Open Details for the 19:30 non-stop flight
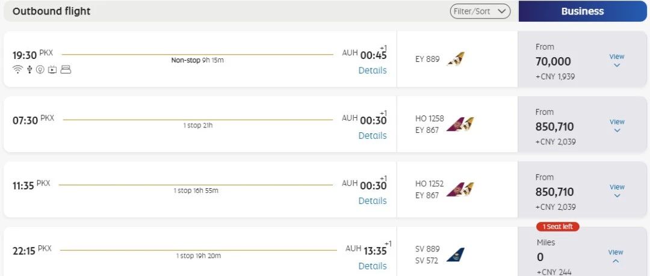Image resolution: width=650 pixels, height=276 pixels. click(373, 70)
